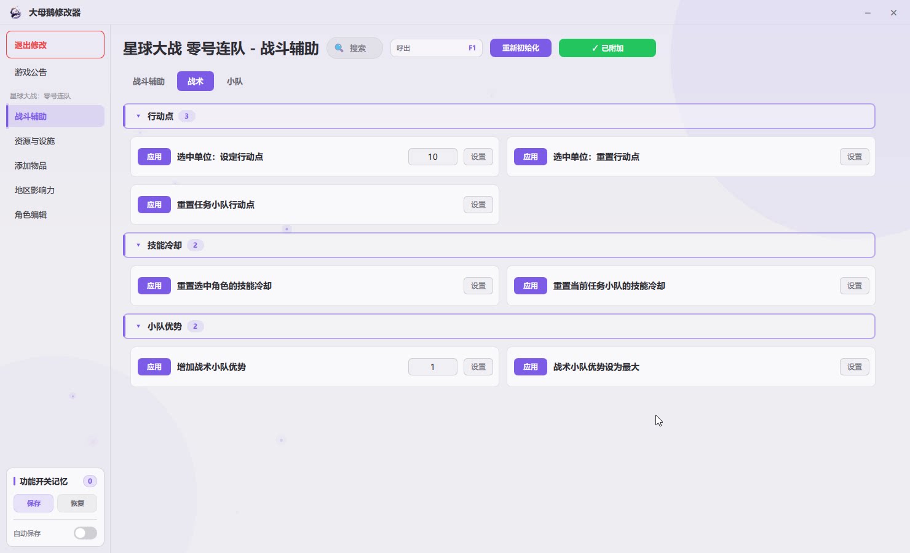The height and width of the screenshot is (553, 910).
Task: Open 添加物品 sidebar item
Action: coord(55,165)
